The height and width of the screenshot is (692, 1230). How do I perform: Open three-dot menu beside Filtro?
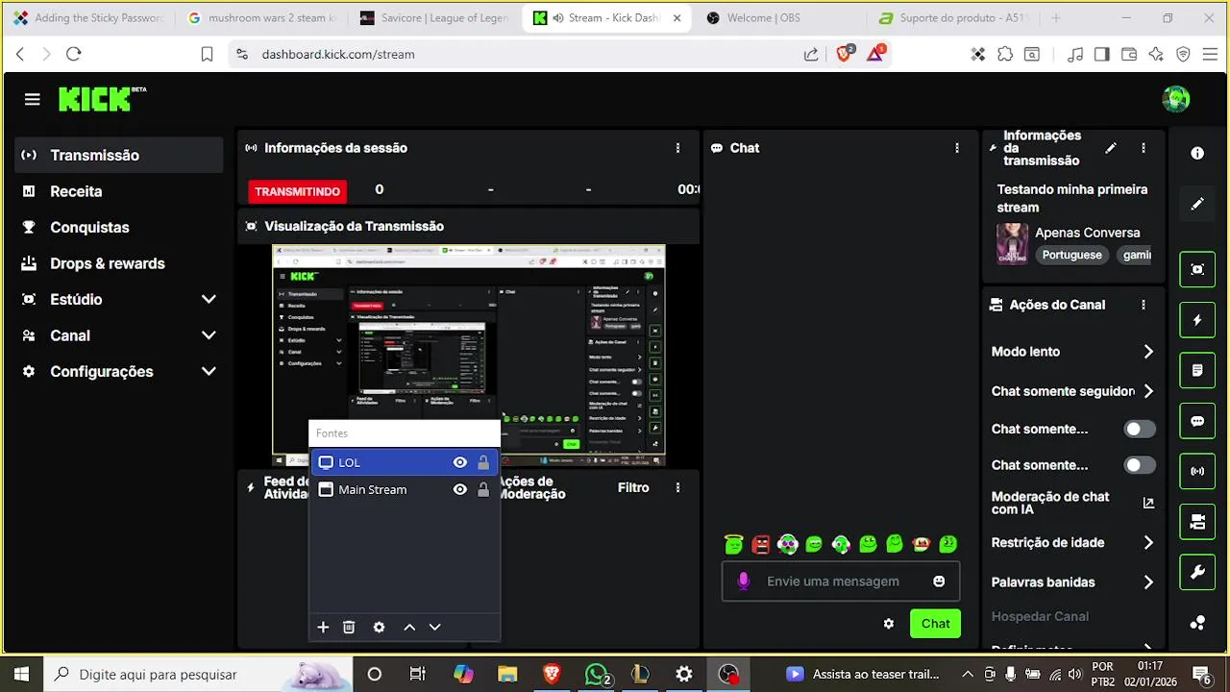(678, 487)
